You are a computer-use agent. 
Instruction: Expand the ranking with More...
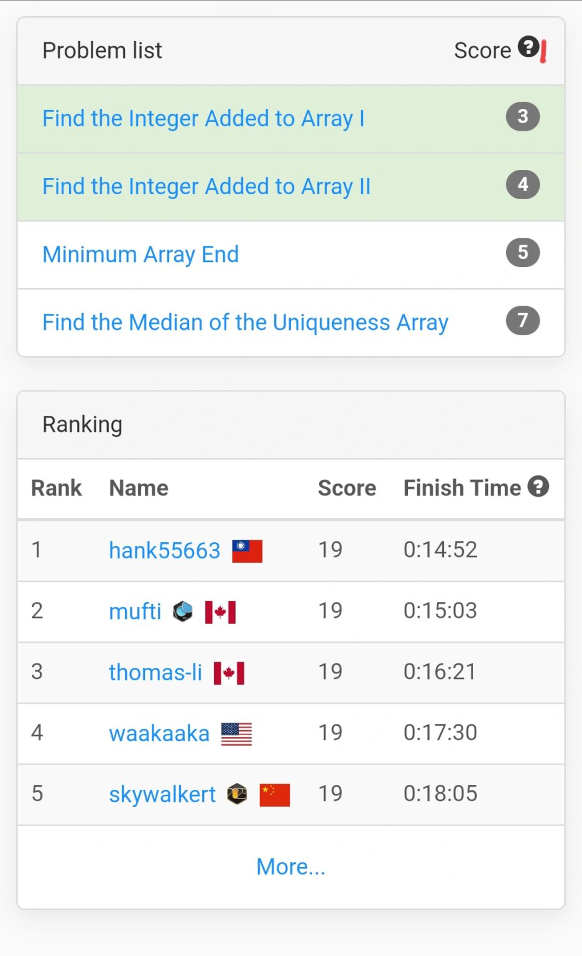tap(290, 866)
